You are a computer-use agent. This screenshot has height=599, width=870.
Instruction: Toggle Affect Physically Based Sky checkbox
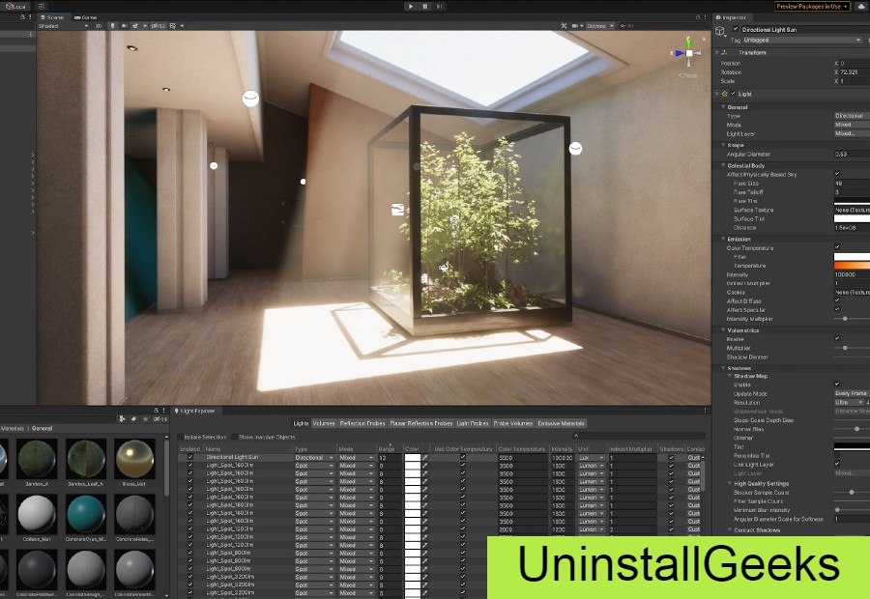point(837,174)
